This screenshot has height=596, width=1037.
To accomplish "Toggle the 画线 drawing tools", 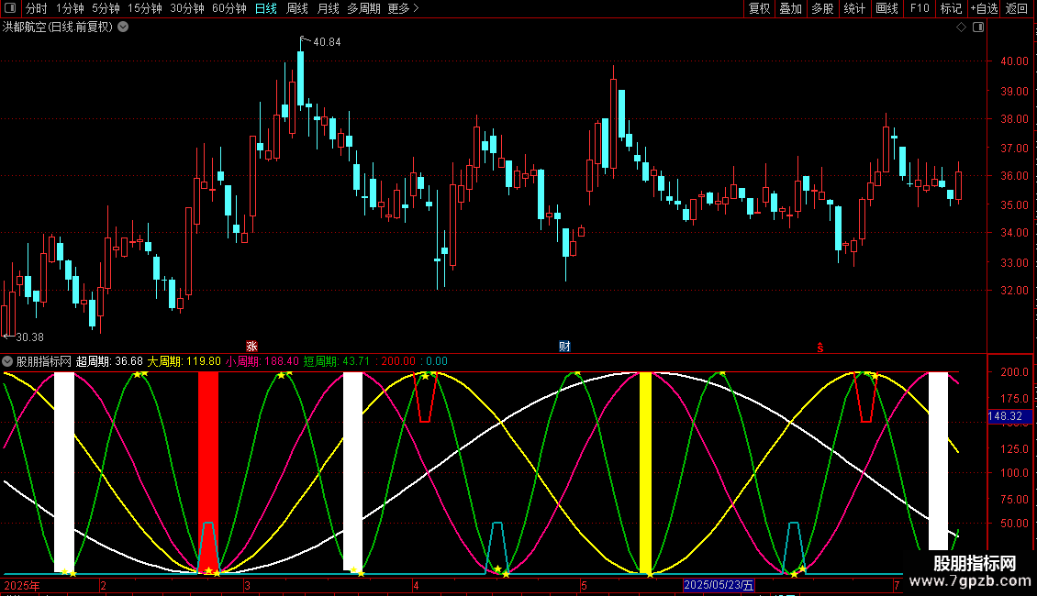I will [886, 8].
